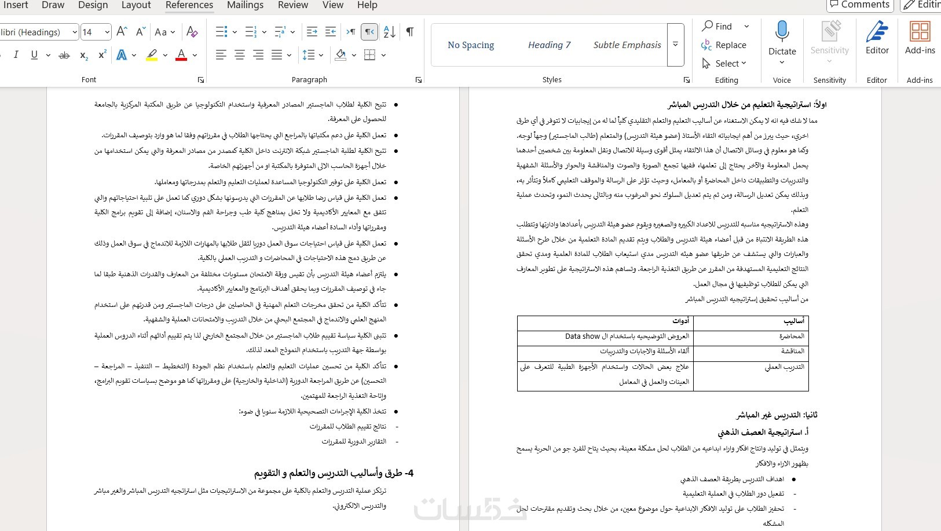Click Find in Editing group
Screen dimensions: 941x531
click(718, 26)
